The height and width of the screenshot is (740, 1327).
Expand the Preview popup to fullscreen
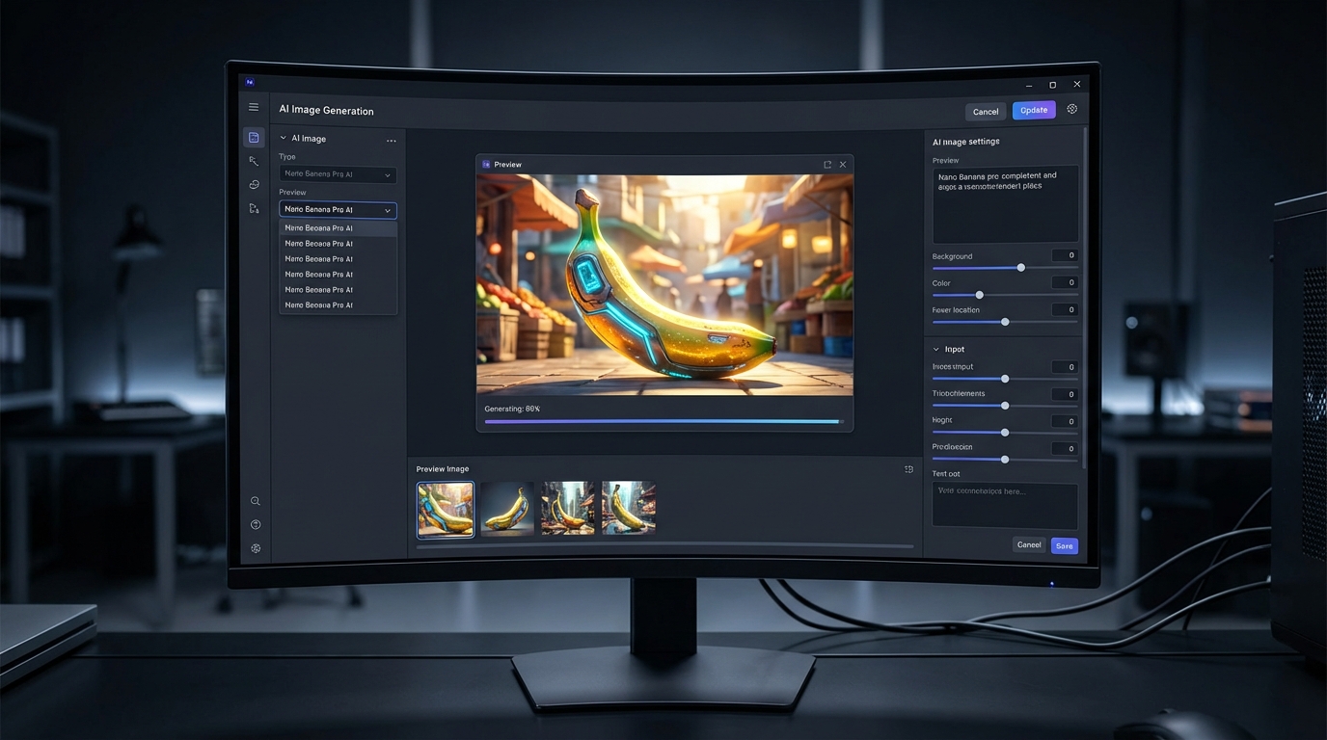(x=827, y=165)
